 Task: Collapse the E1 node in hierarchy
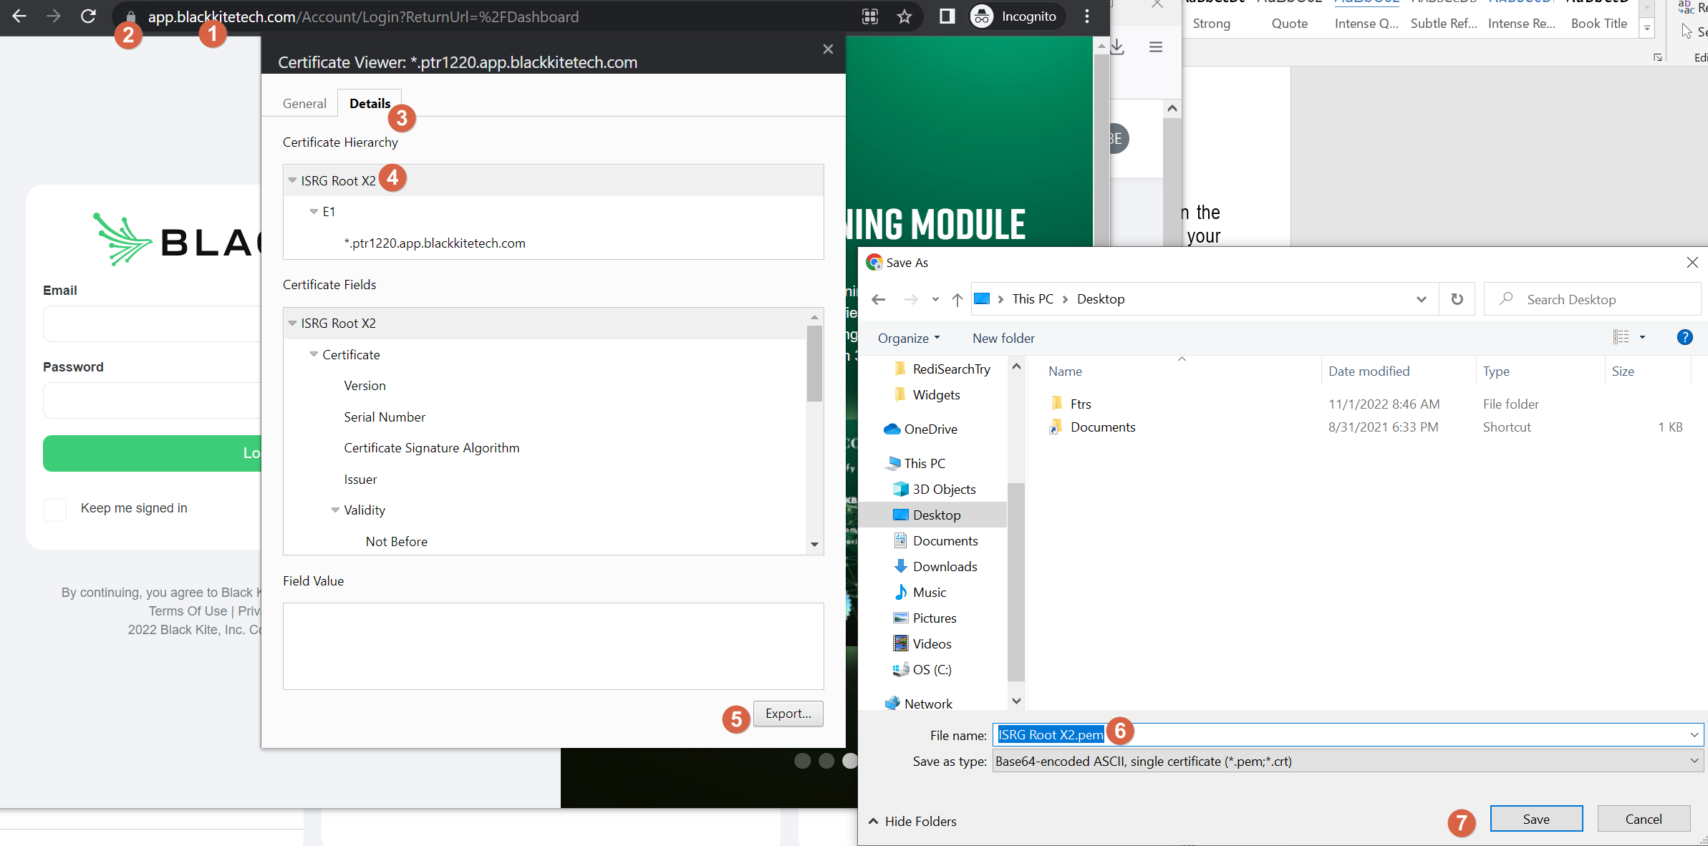pyautogui.click(x=314, y=212)
